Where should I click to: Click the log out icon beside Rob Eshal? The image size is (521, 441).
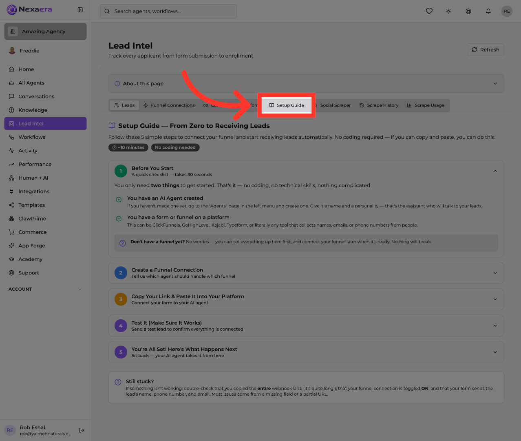pos(82,430)
